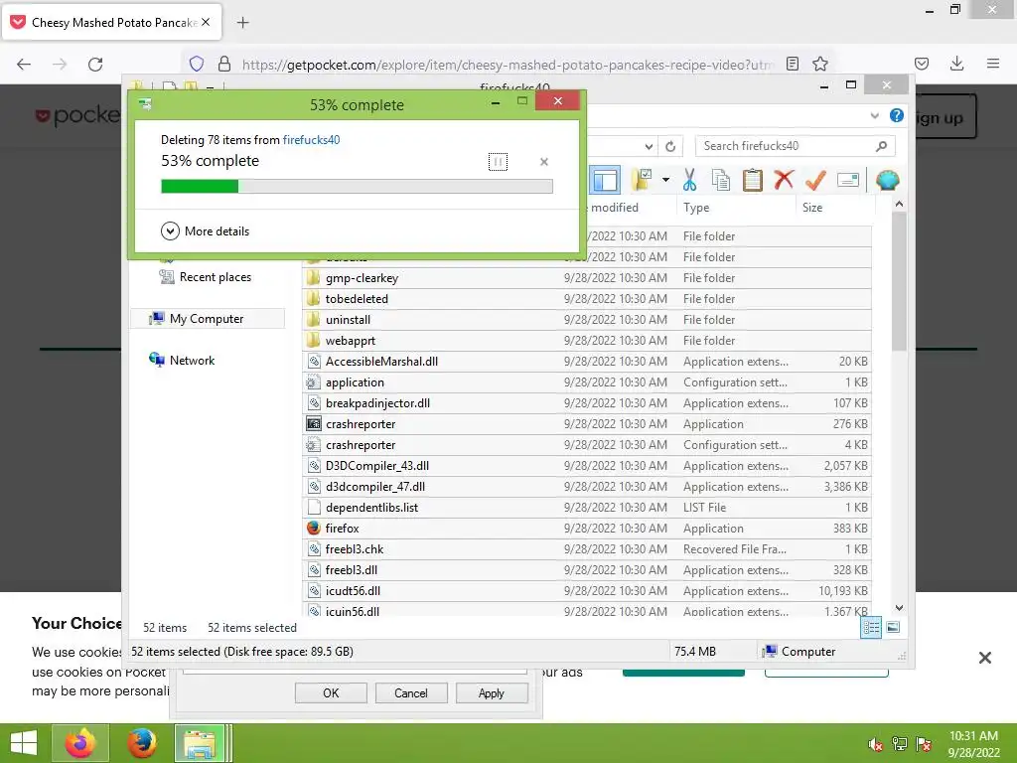Select the freebl3.chk file

click(x=587, y=548)
